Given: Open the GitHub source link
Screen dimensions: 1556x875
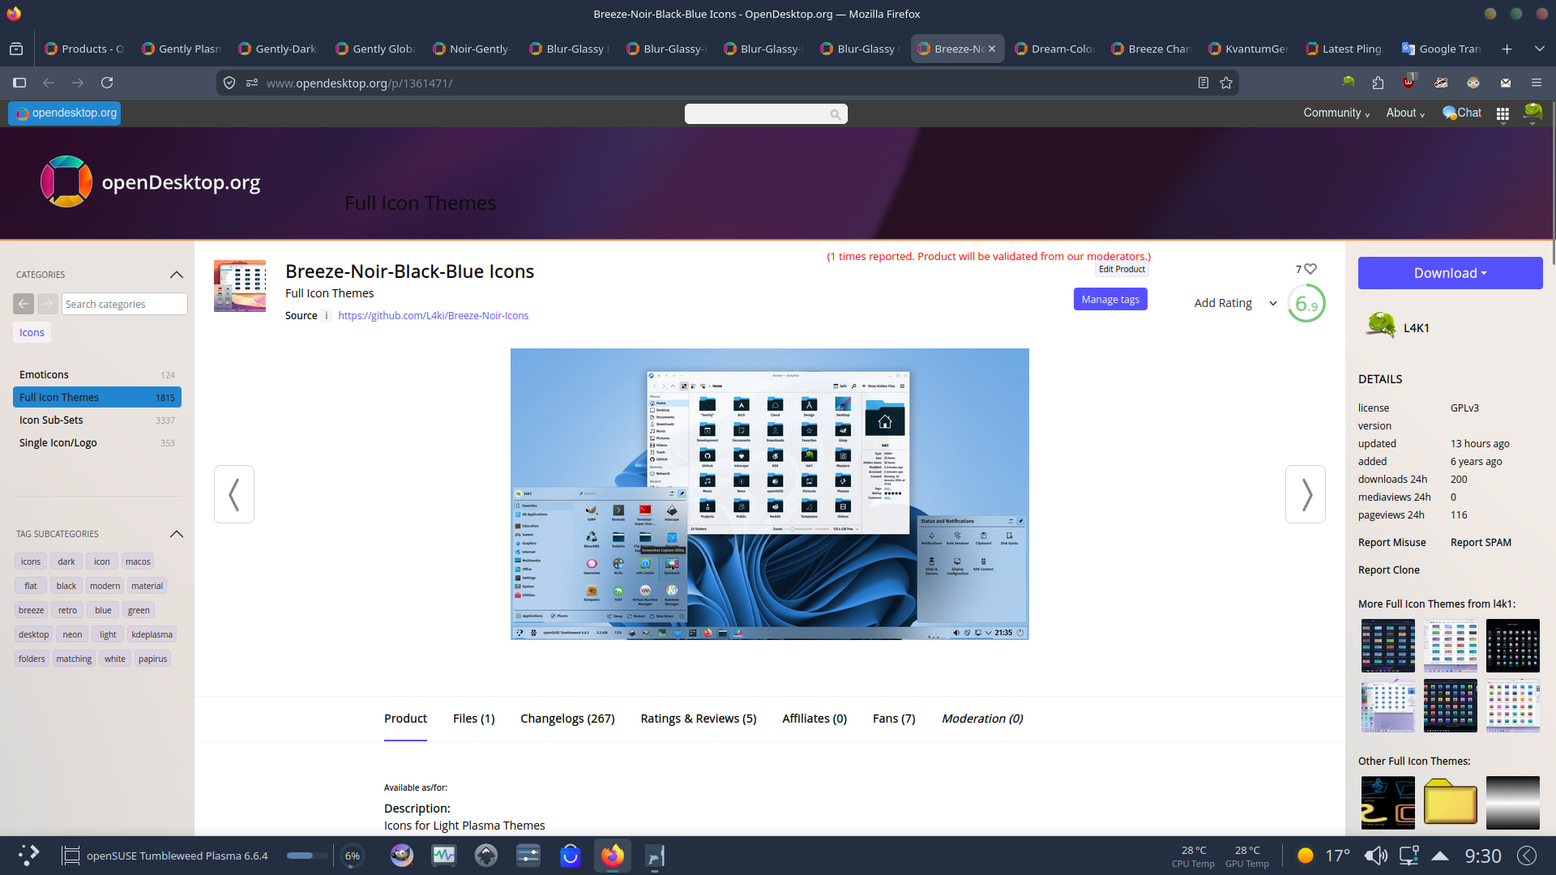Looking at the screenshot, I should point(433,316).
